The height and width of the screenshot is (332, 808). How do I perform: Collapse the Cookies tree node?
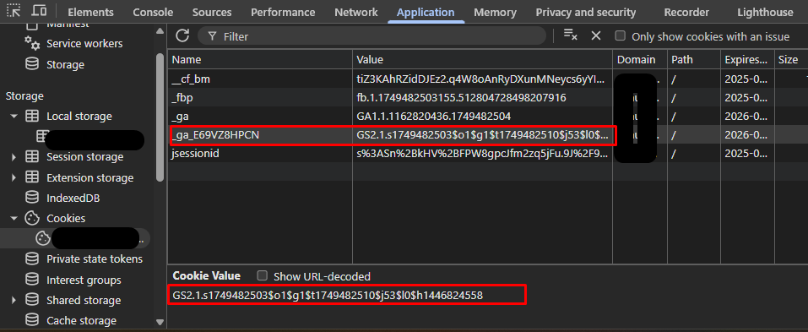(x=14, y=218)
